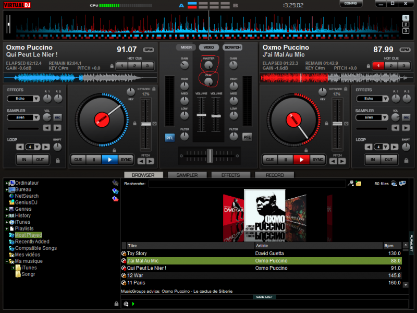Viewport: 417px width, 313px height.
Task: Switch to the SAMPLER tab
Action: pyautogui.click(x=187, y=175)
